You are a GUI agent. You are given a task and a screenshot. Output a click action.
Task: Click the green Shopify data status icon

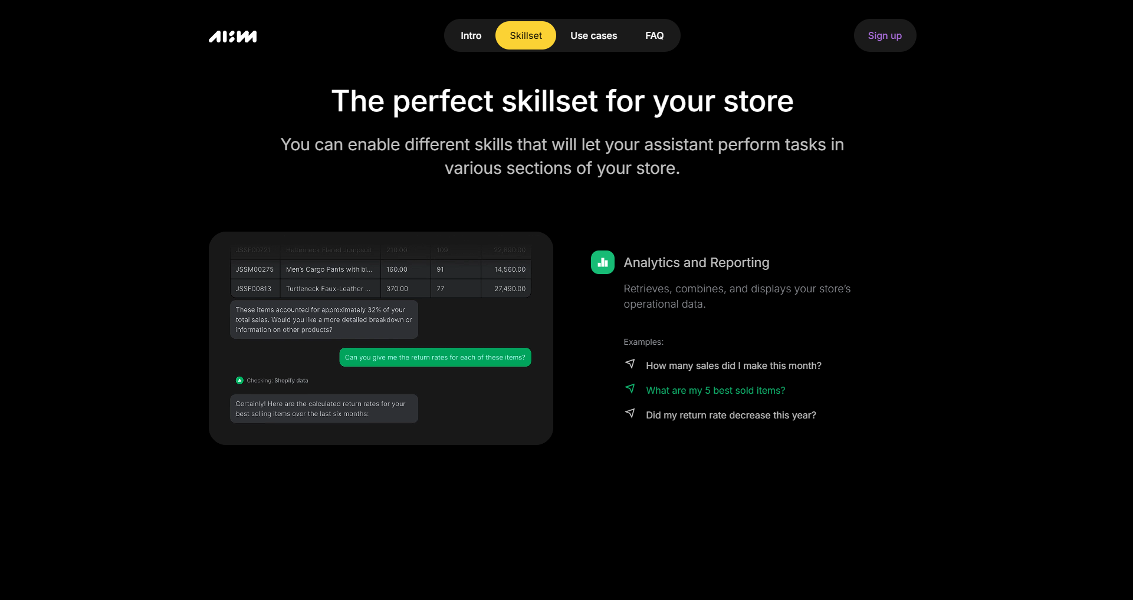coord(239,380)
